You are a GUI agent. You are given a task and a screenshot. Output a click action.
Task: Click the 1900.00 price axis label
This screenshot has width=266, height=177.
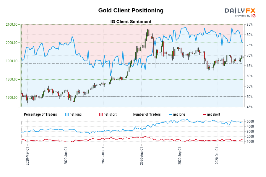(x=12, y=61)
